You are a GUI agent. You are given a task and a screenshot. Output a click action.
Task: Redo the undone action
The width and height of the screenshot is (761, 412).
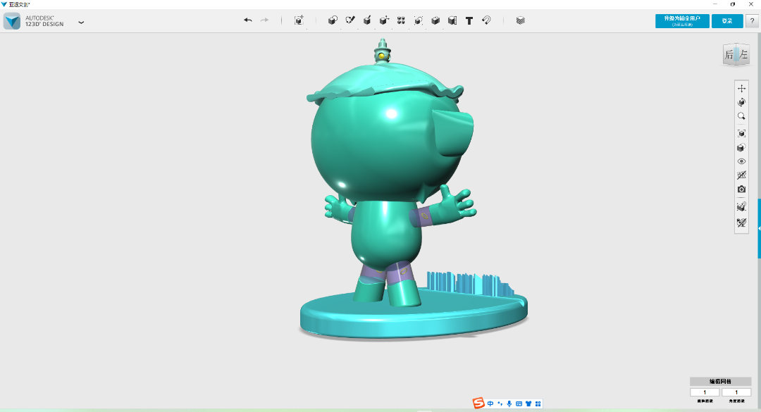click(264, 20)
